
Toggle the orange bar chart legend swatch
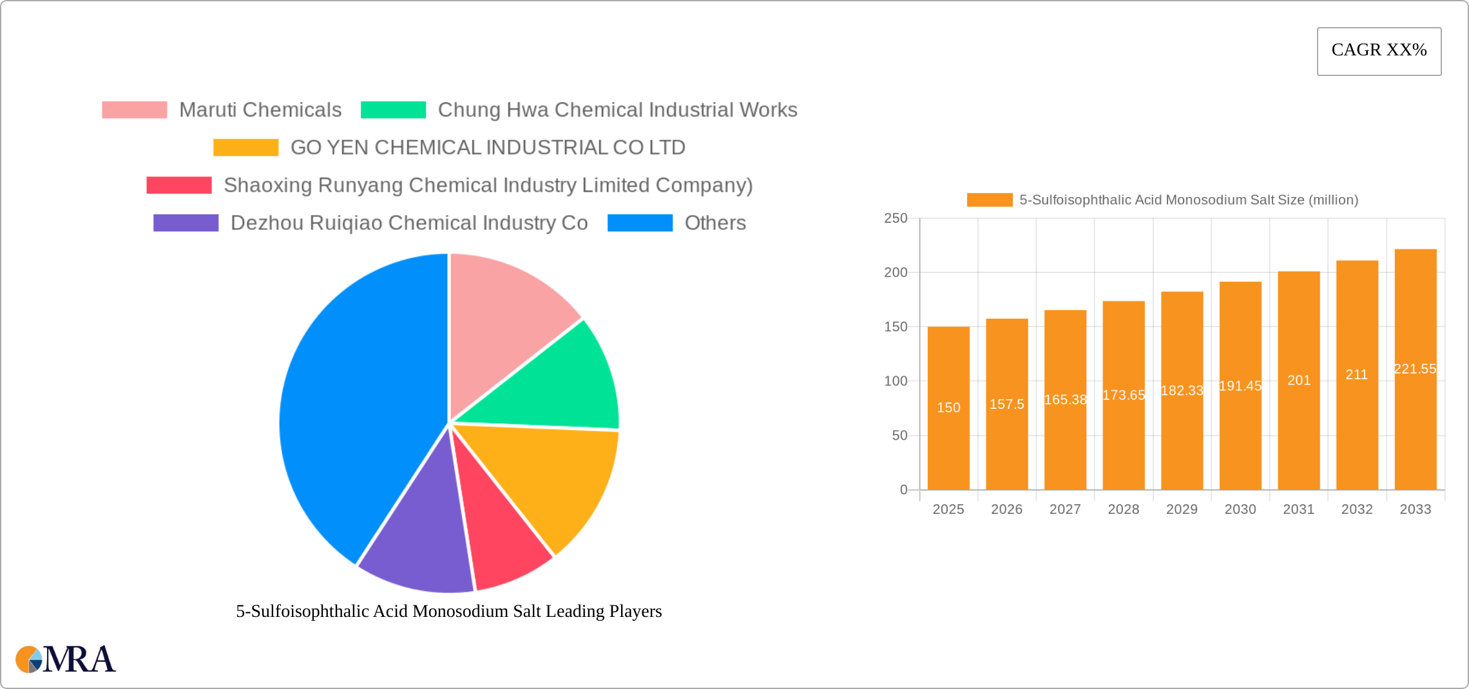click(x=990, y=200)
